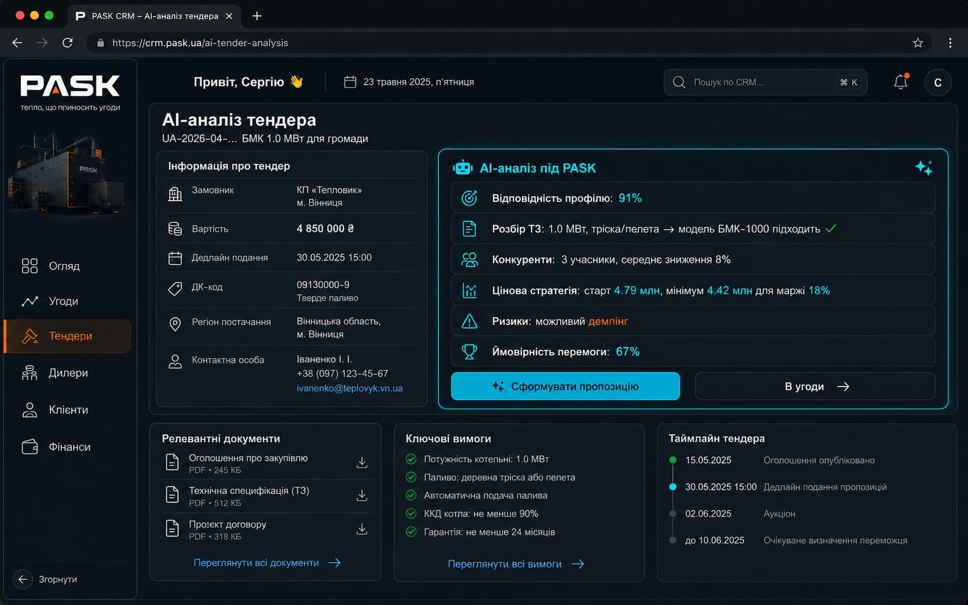Screen dimensions: 968x605
Task: Click the document icon beside Розбір ТЗ
Action: coord(469,229)
